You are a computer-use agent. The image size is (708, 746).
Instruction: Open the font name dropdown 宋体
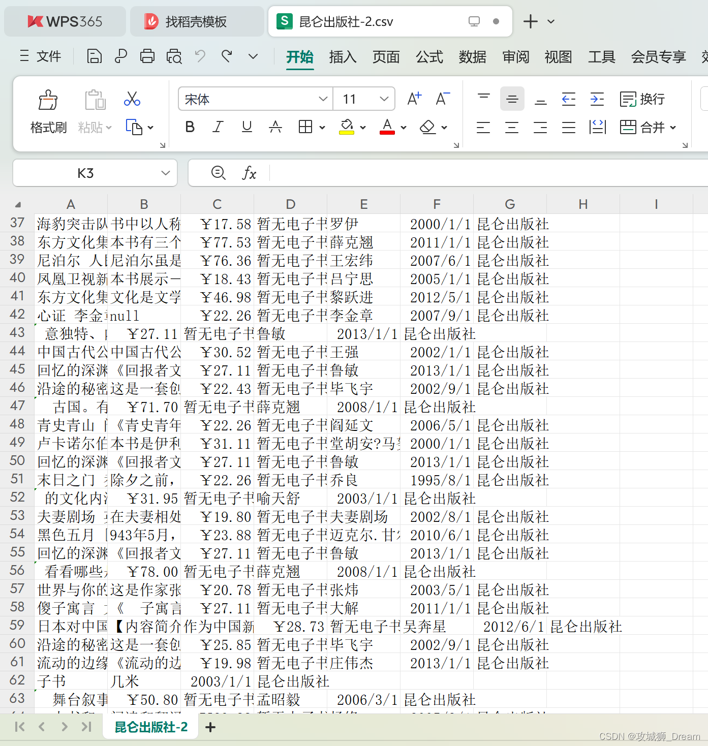click(323, 99)
